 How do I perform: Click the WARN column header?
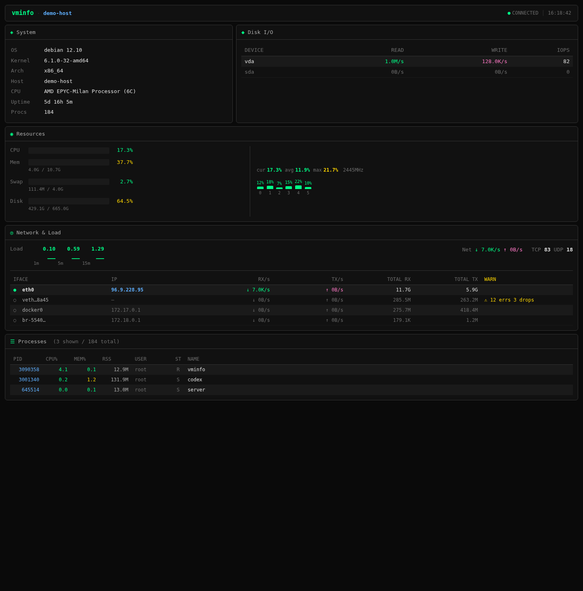[x=490, y=279]
